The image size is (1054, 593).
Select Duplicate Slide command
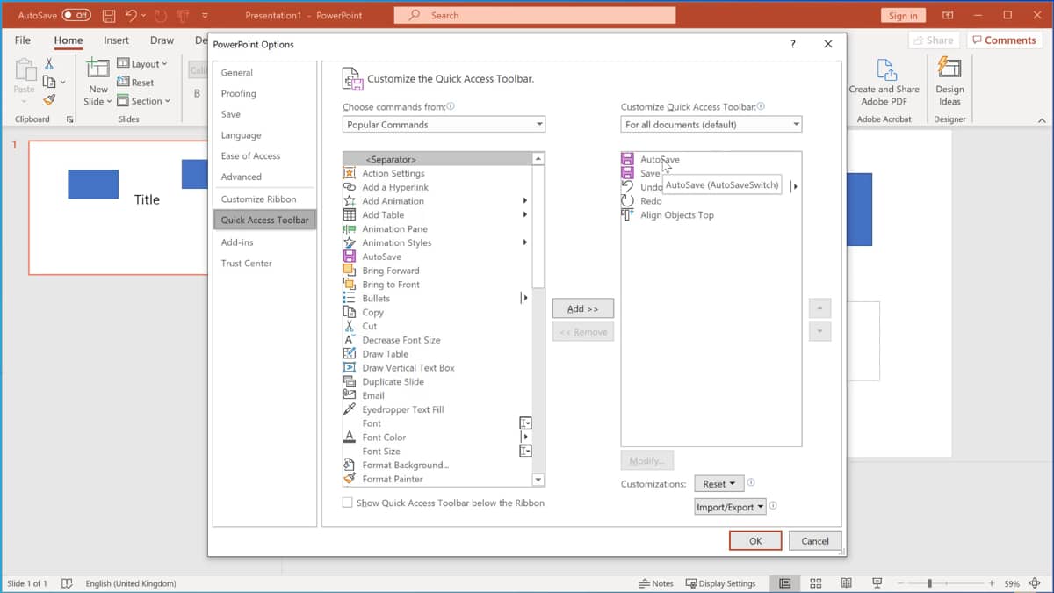click(437, 382)
